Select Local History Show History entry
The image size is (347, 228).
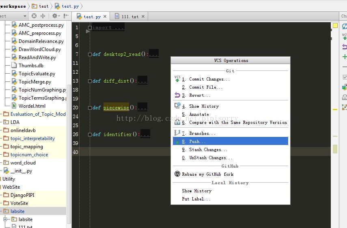(x=231, y=191)
